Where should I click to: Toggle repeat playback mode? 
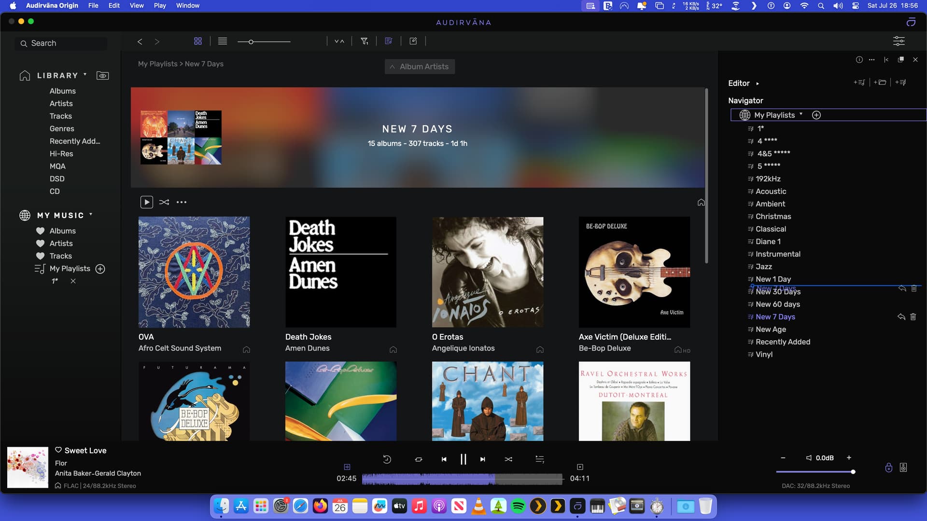pos(419,459)
